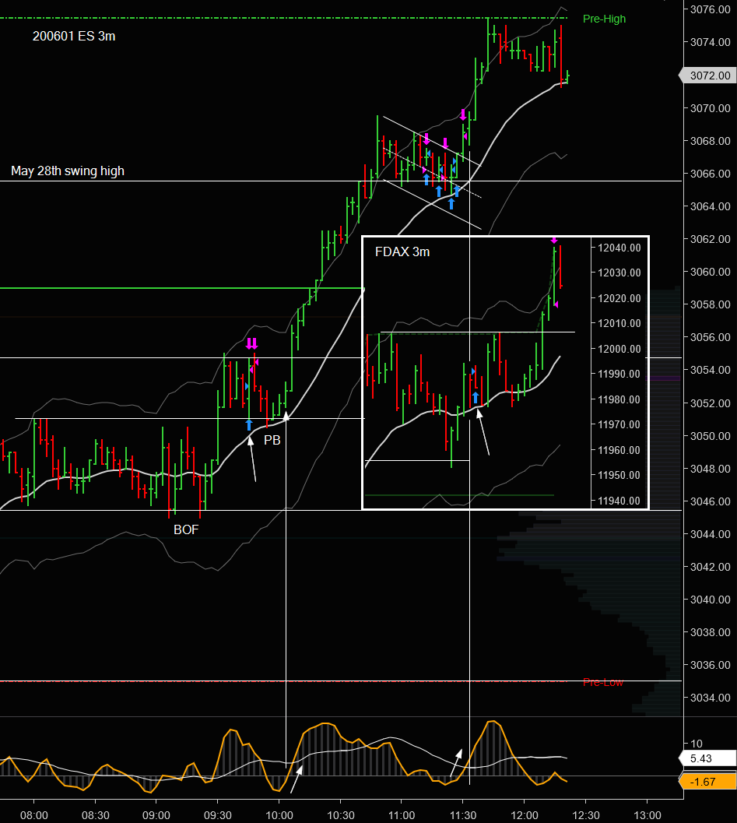Screen dimensions: 737x823
Task: Click FDAX inset price label 12040.00
Action: point(619,248)
